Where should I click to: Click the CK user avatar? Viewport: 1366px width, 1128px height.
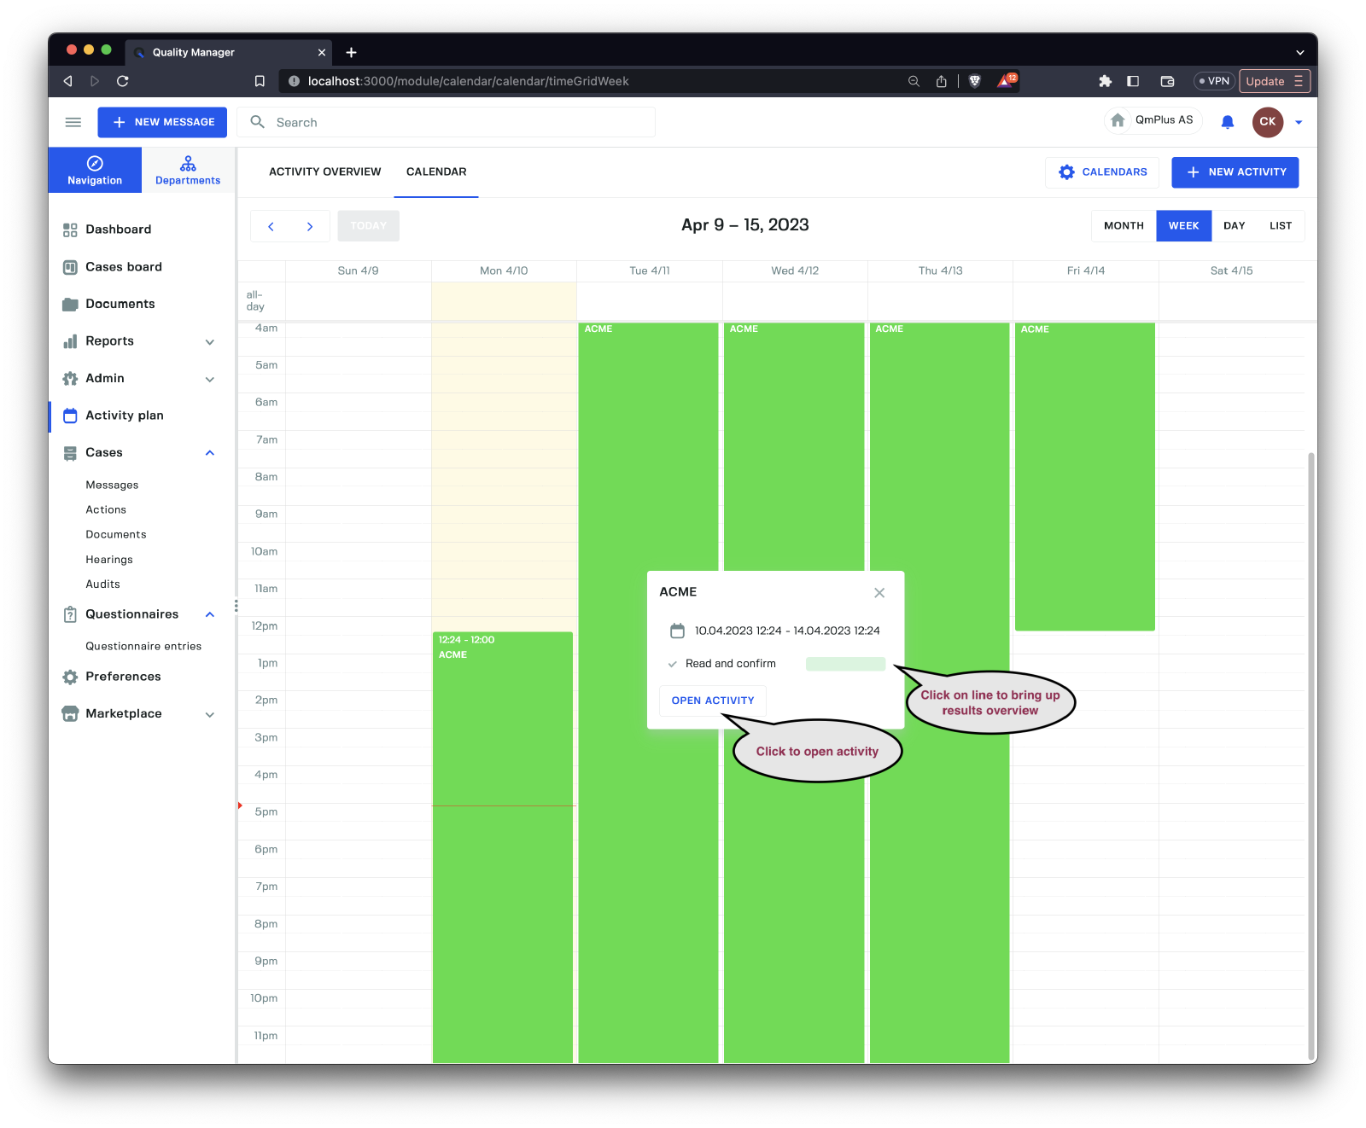tap(1267, 122)
